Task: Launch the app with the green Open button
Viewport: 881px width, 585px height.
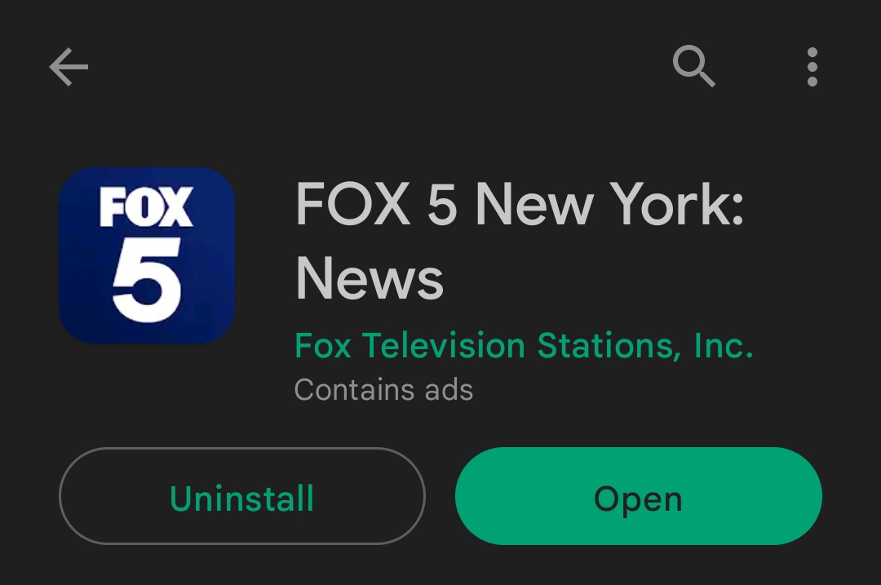Action: pos(638,496)
